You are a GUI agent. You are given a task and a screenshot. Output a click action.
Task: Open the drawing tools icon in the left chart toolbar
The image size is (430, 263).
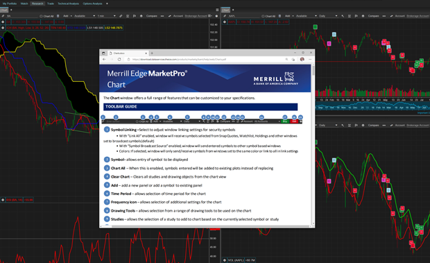click(121, 16)
